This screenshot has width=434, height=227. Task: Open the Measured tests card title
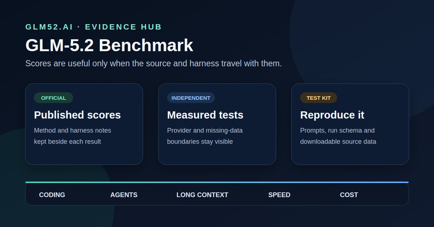(205, 115)
